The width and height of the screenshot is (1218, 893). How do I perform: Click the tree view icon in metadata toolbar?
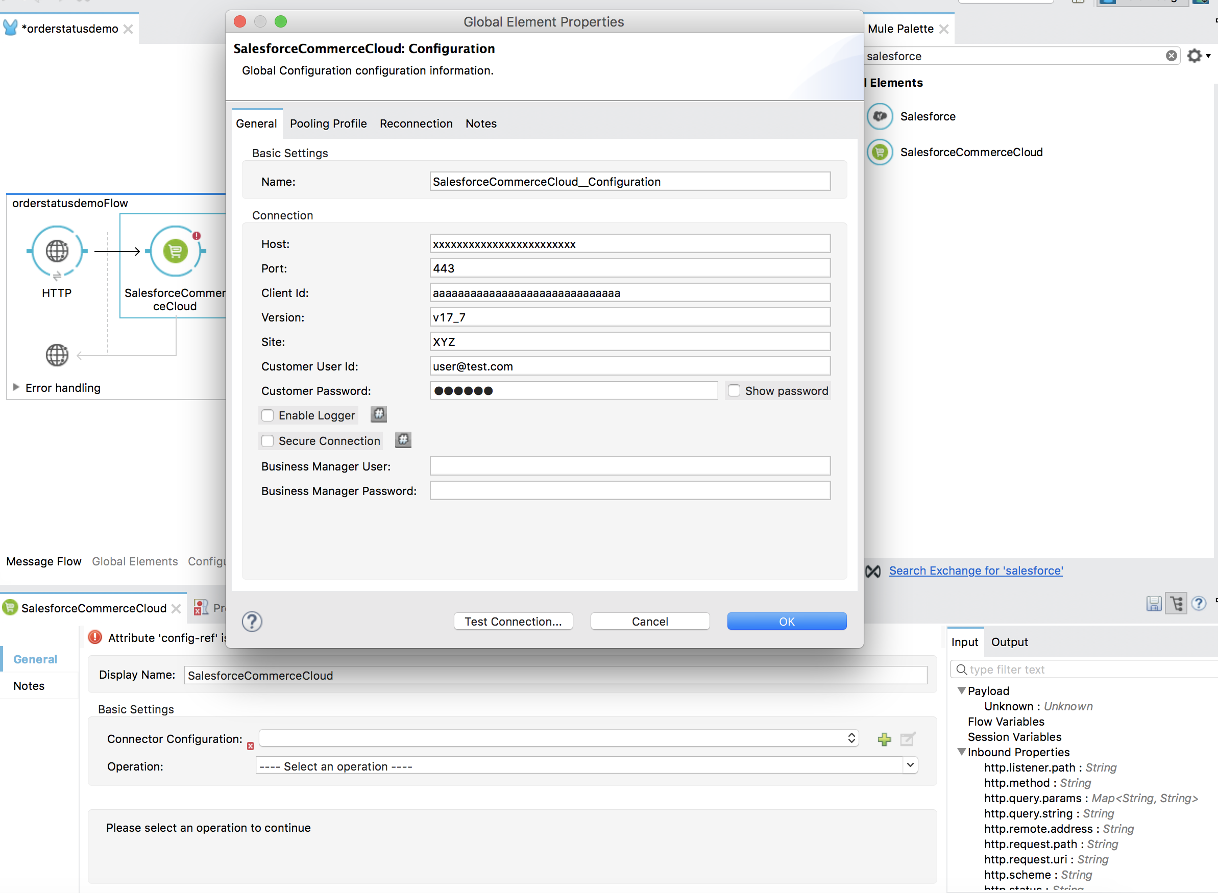[x=1176, y=604]
